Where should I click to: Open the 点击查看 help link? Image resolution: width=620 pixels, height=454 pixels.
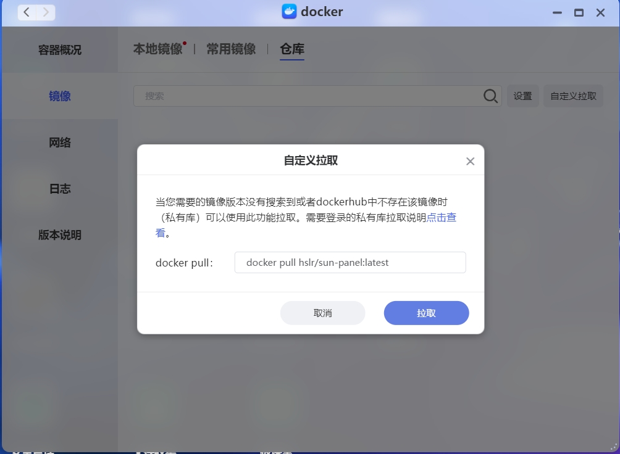(441, 218)
